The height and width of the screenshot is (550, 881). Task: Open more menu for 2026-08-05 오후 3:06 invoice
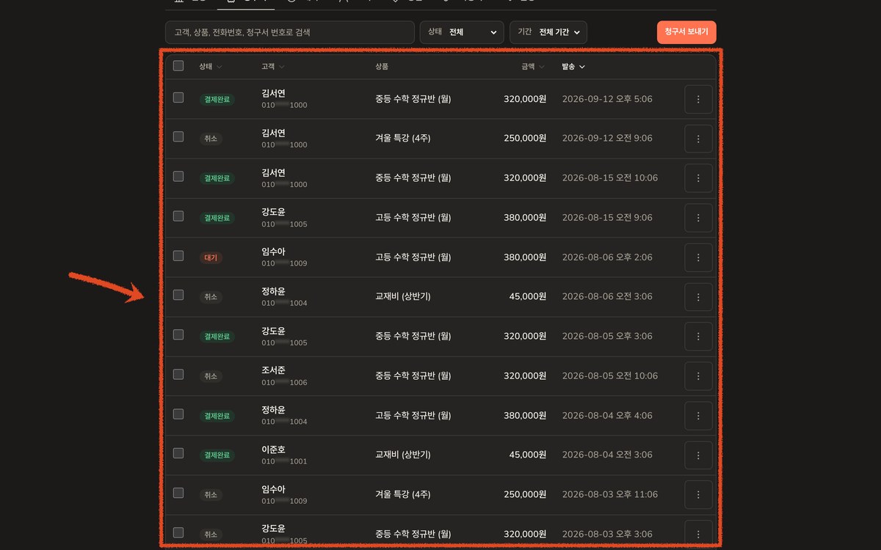click(698, 337)
